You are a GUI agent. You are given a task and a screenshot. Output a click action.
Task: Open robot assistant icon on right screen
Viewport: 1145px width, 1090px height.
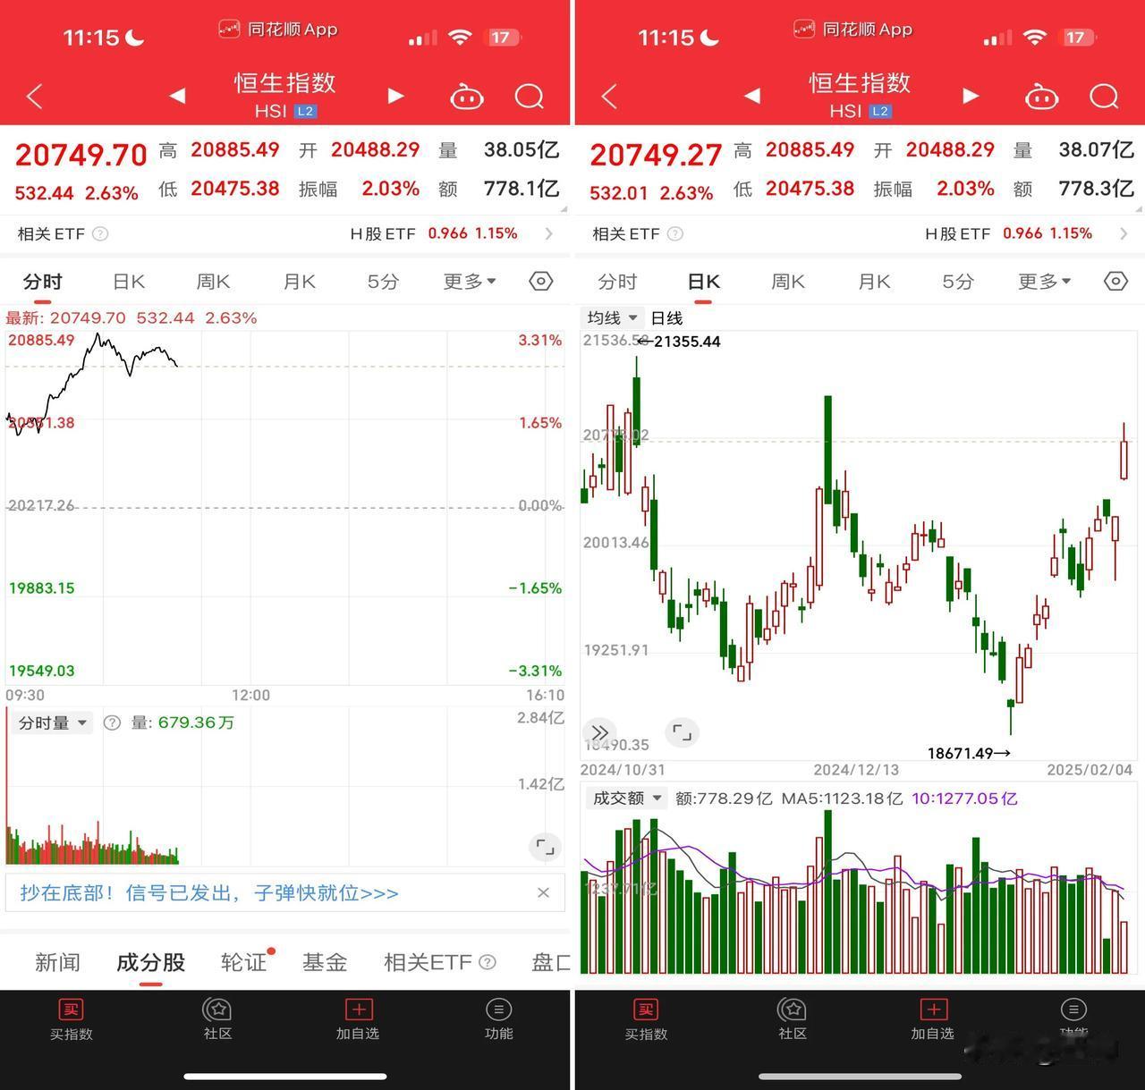click(1041, 96)
